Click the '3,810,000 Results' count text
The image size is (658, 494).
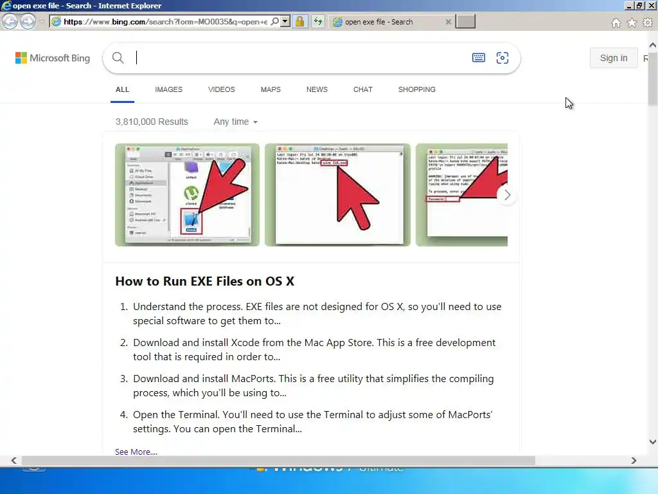click(152, 122)
